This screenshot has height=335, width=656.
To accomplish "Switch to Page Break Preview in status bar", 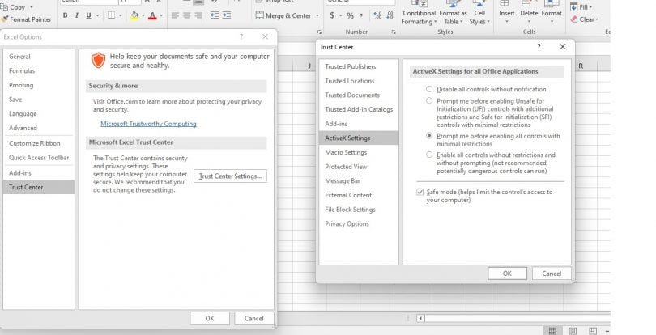I will click(592, 331).
